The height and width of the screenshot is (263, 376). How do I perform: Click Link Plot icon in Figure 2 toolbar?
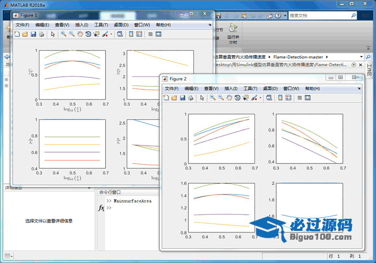tap(269, 98)
